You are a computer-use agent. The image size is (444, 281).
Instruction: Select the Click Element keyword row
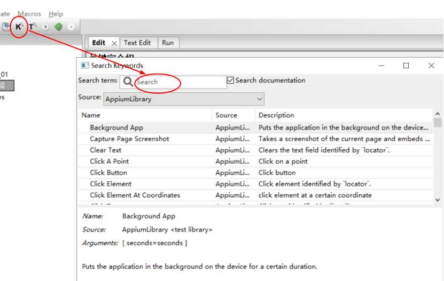(256, 184)
